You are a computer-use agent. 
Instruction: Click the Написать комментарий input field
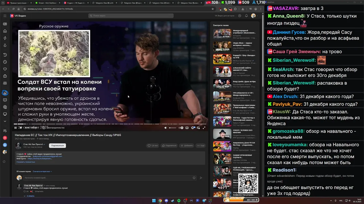point(109,178)
